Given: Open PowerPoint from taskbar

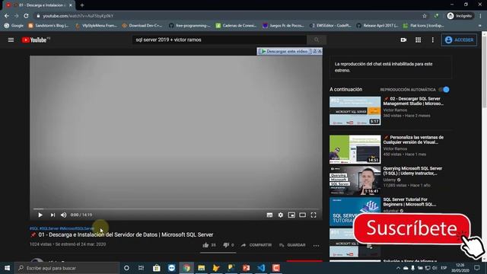Looking at the screenshot, I should coord(246,268).
